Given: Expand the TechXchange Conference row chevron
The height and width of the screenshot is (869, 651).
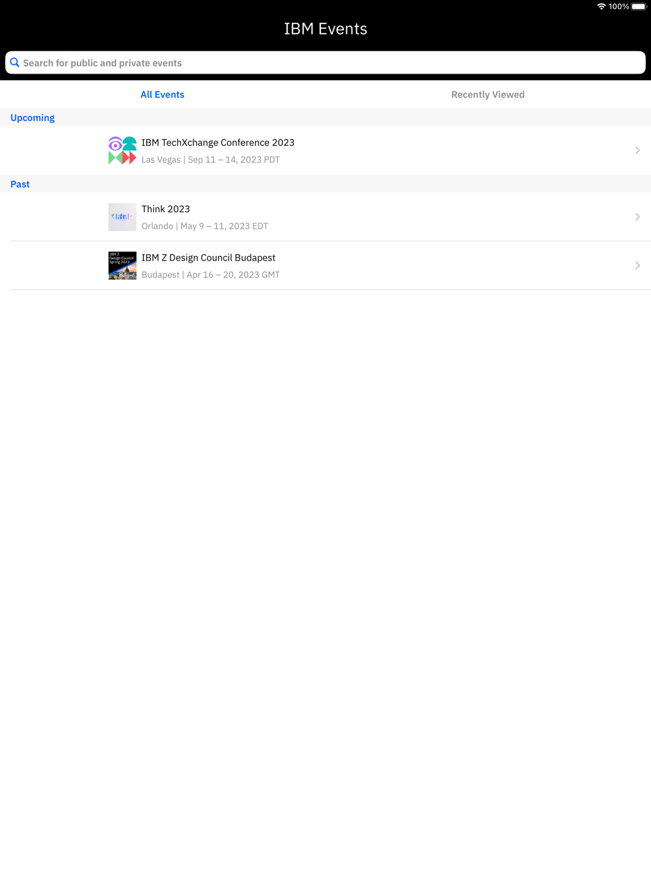Looking at the screenshot, I should pyautogui.click(x=637, y=150).
